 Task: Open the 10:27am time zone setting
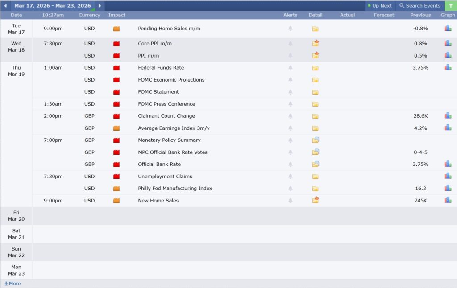[x=53, y=15]
